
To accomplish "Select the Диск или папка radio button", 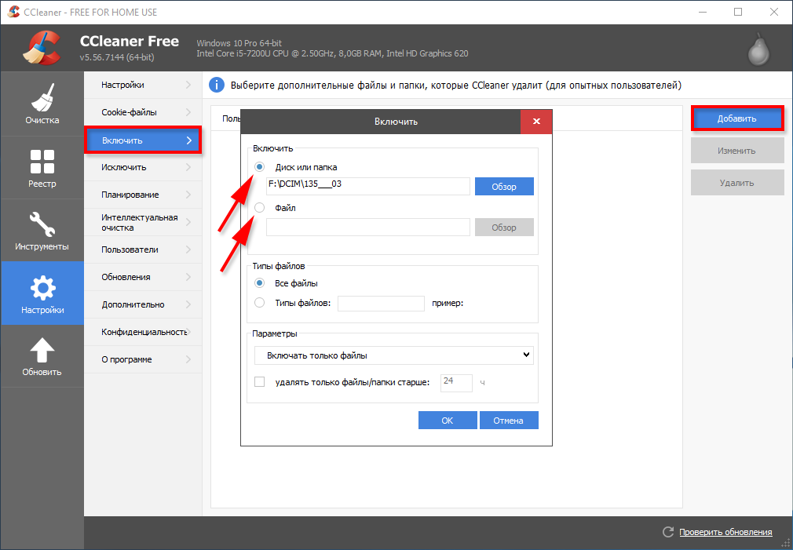I will click(x=260, y=167).
